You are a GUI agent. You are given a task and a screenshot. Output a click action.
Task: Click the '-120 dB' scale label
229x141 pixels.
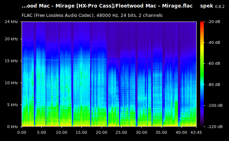pos(215,127)
